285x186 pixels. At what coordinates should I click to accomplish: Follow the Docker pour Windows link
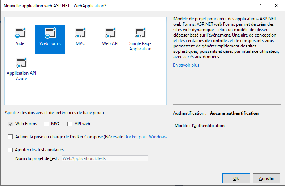coord(145,137)
